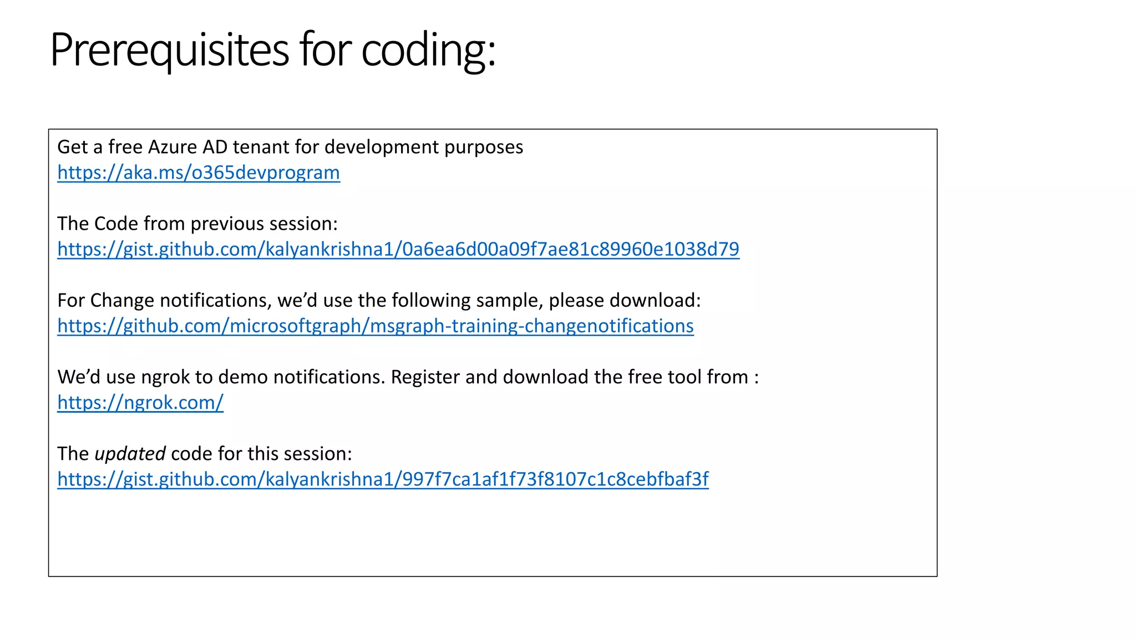Viewport: 1136px width, 639px height.
Task: Click the italic word 'updated'
Action: (x=130, y=454)
